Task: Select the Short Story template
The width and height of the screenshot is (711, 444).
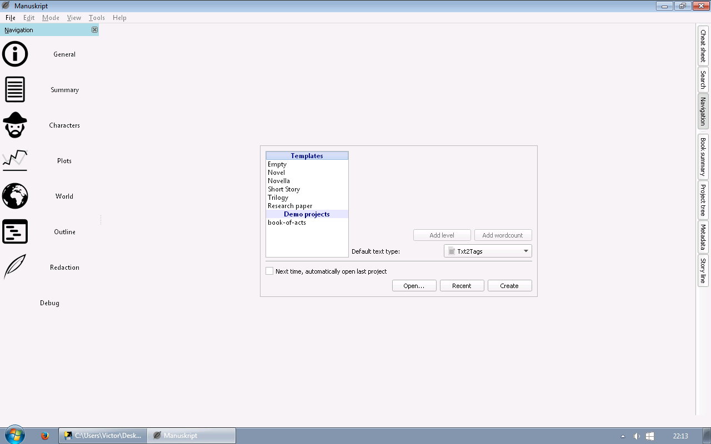Action: (307, 189)
